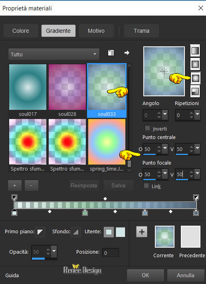Click the plus add-to-palette button
Image resolution: width=206 pixels, height=284 pixels.
[142, 232]
